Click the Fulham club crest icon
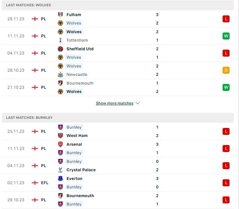 click(x=60, y=15)
